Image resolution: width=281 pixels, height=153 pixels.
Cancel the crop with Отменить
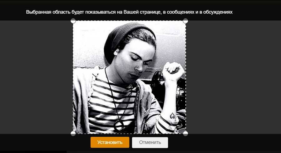pos(150,143)
